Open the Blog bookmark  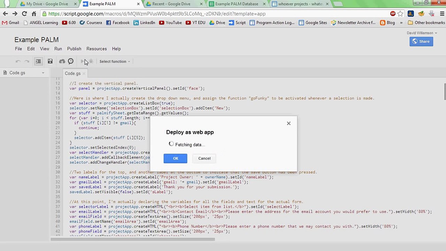click(387, 23)
